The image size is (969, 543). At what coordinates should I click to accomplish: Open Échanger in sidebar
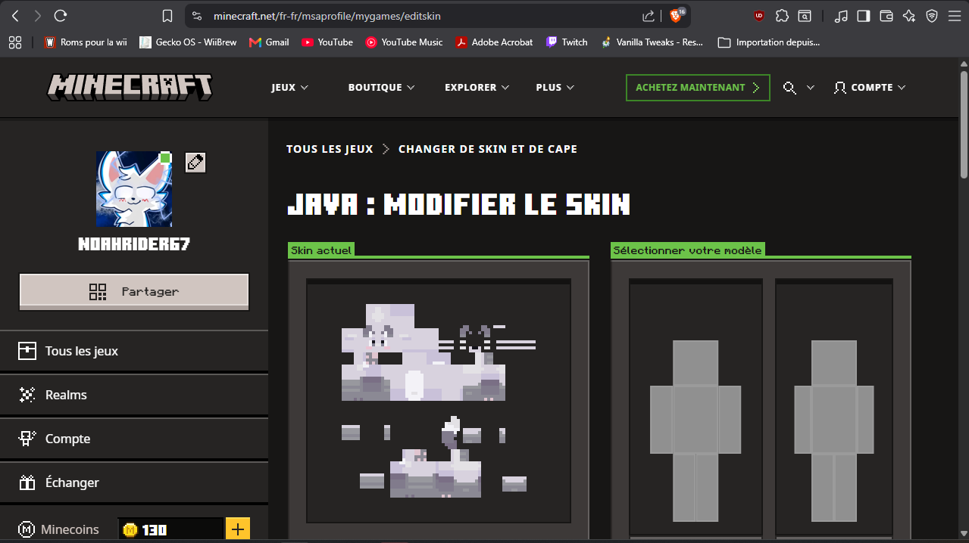pos(134,482)
